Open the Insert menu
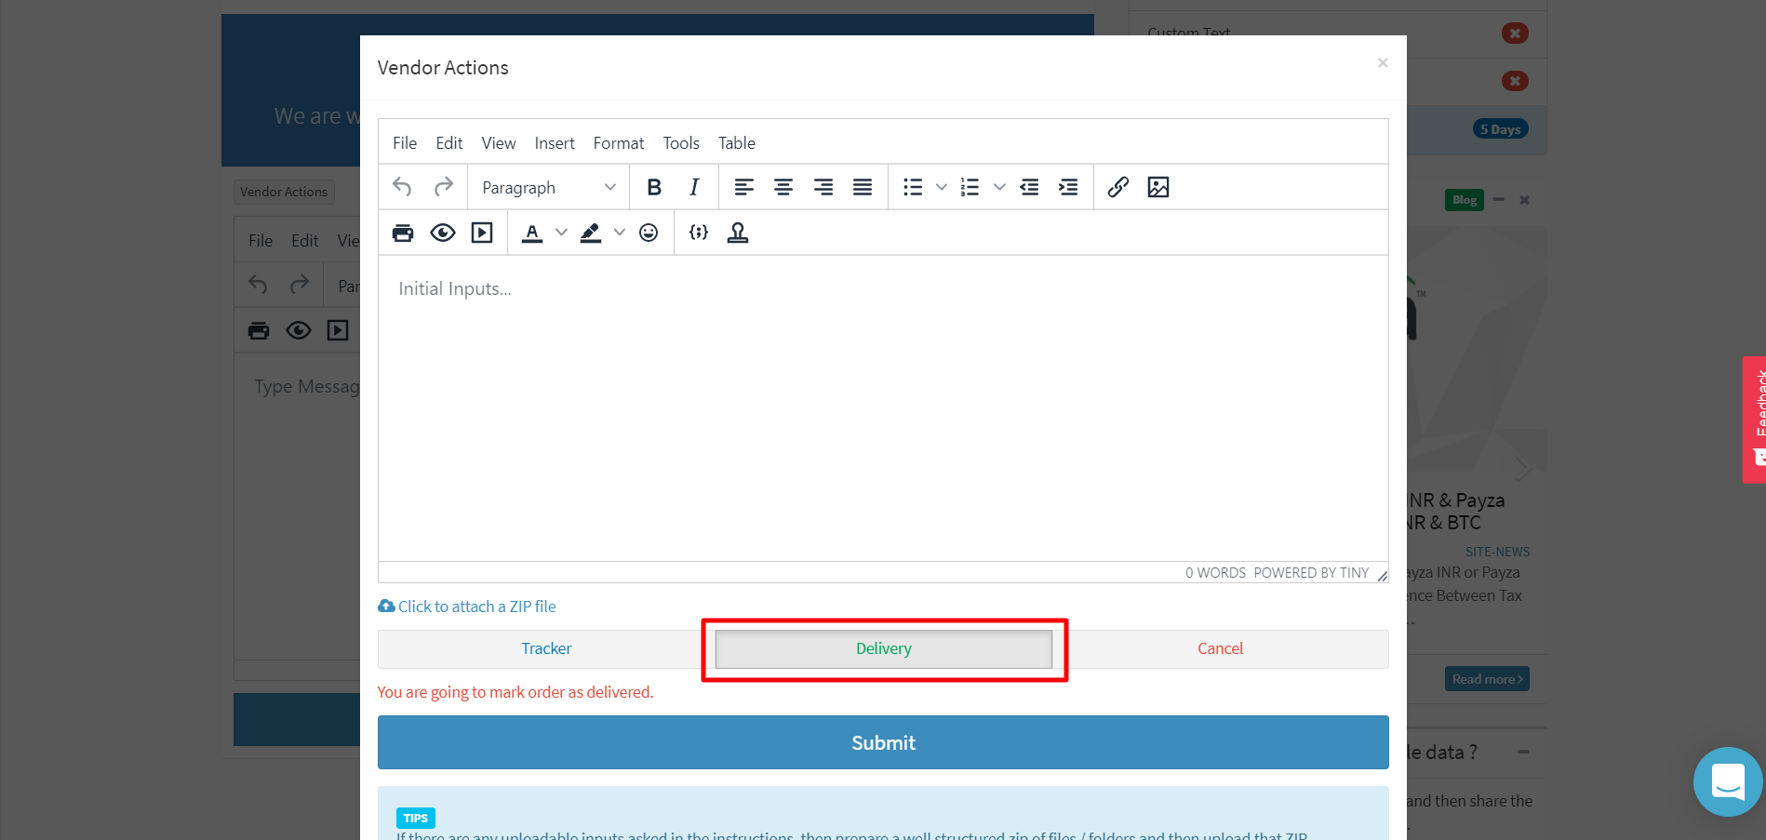The width and height of the screenshot is (1766, 840). 554,143
